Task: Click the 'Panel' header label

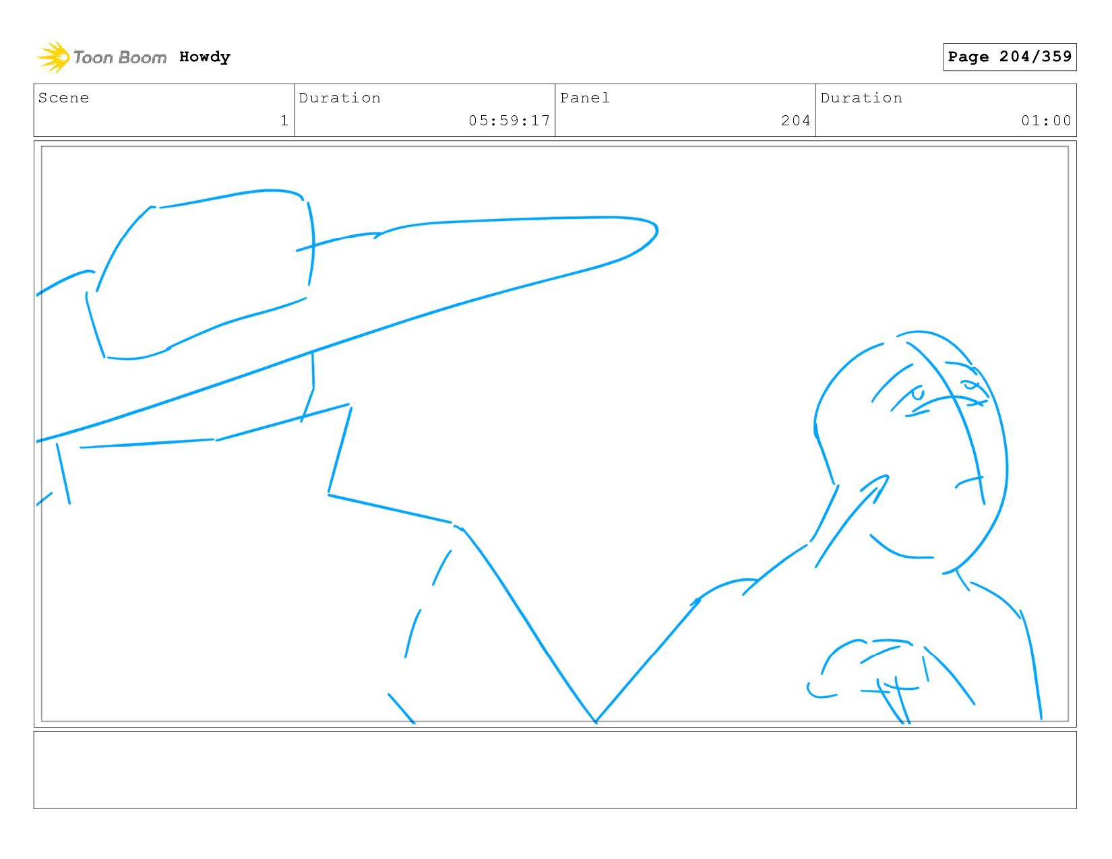Action: point(585,98)
